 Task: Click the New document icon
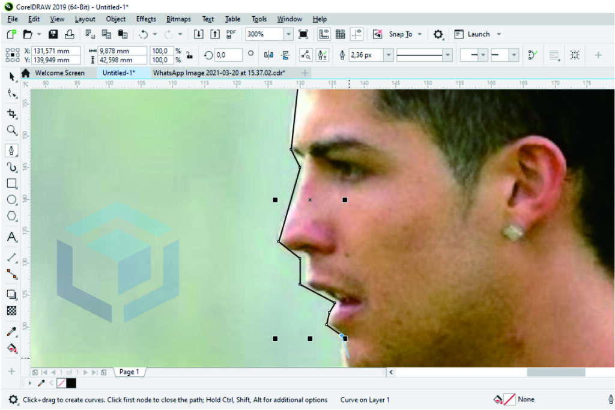coord(11,34)
